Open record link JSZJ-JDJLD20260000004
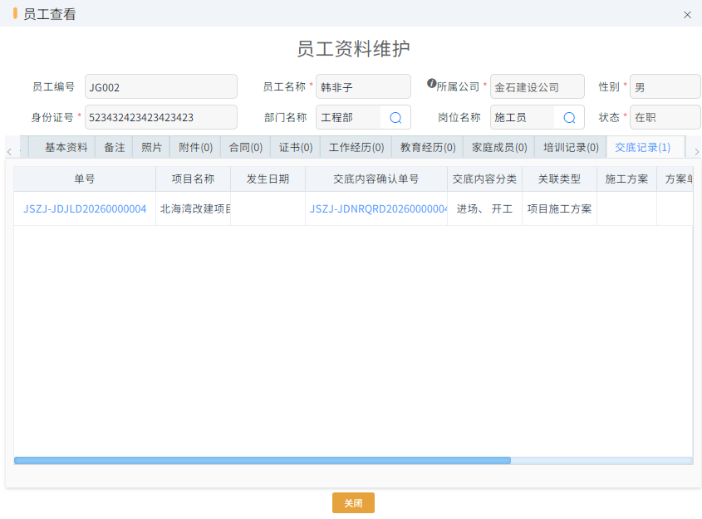Viewport: 702px width, 519px height. click(x=85, y=209)
